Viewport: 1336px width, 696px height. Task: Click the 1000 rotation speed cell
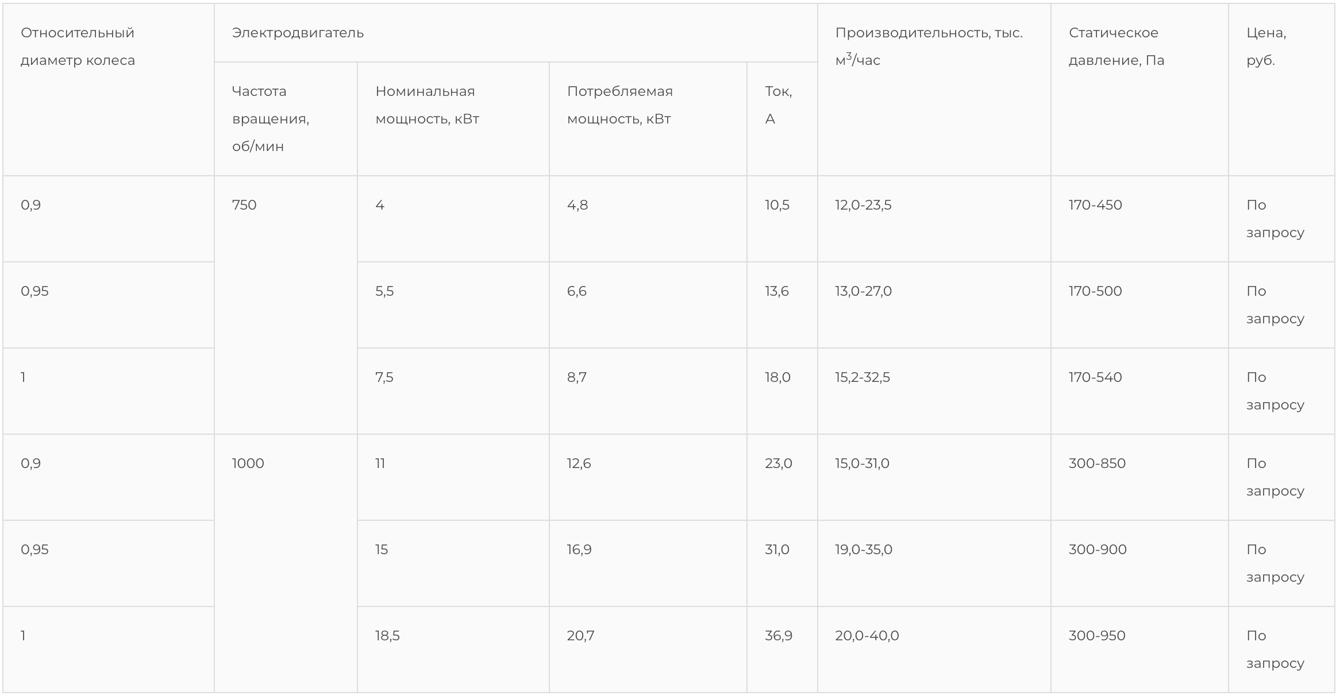248,463
